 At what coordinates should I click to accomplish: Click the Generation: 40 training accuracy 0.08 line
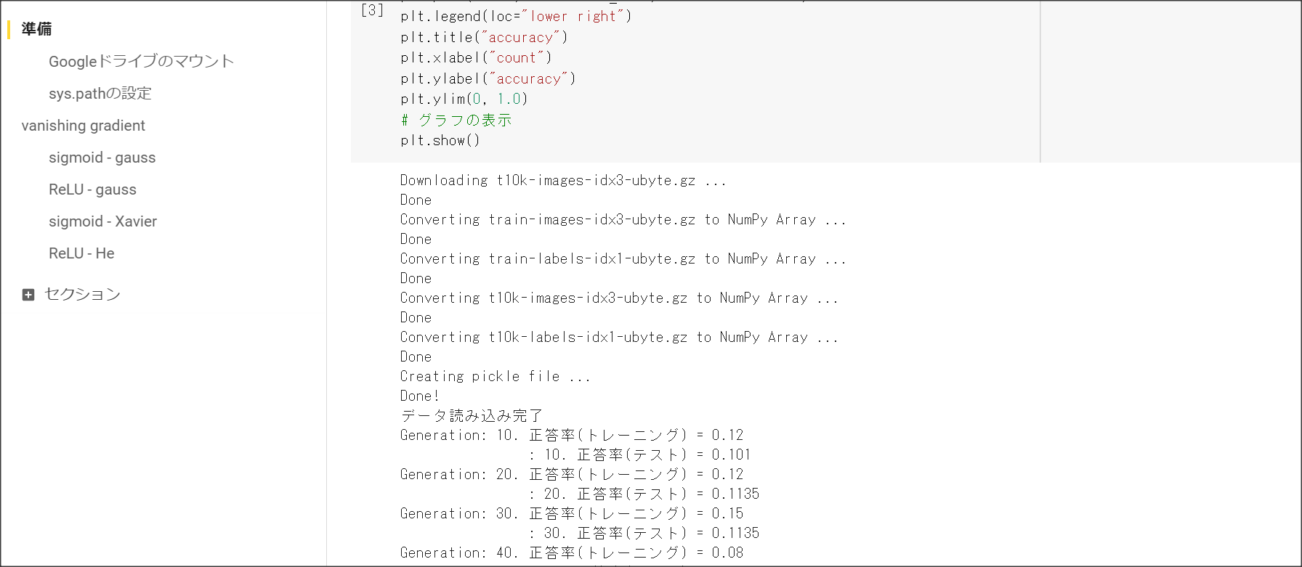pyautogui.click(x=572, y=553)
